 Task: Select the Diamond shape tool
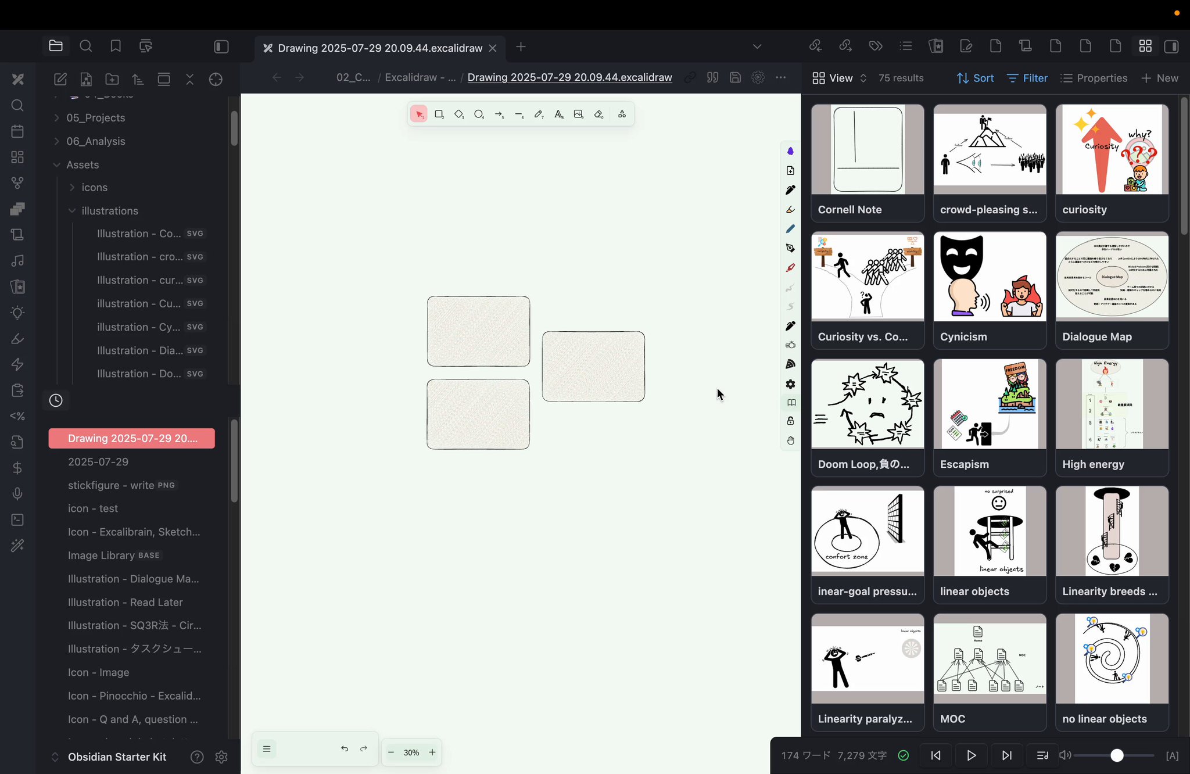click(459, 114)
